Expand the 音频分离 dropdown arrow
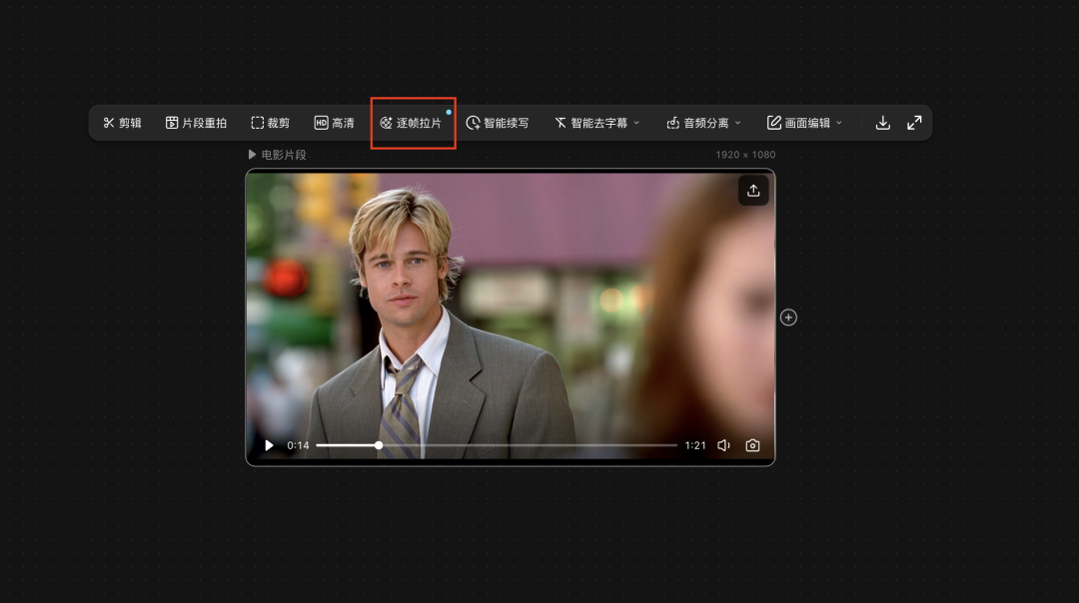This screenshot has height=603, width=1079. click(737, 123)
